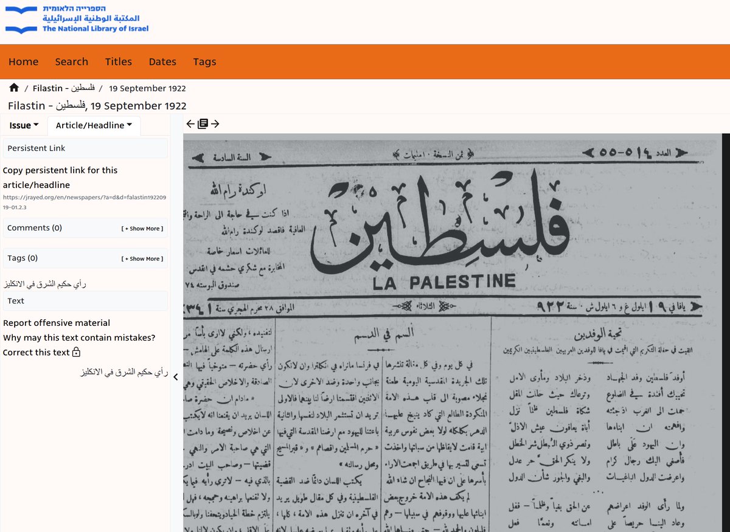Open the browse issue pages icon

(203, 124)
